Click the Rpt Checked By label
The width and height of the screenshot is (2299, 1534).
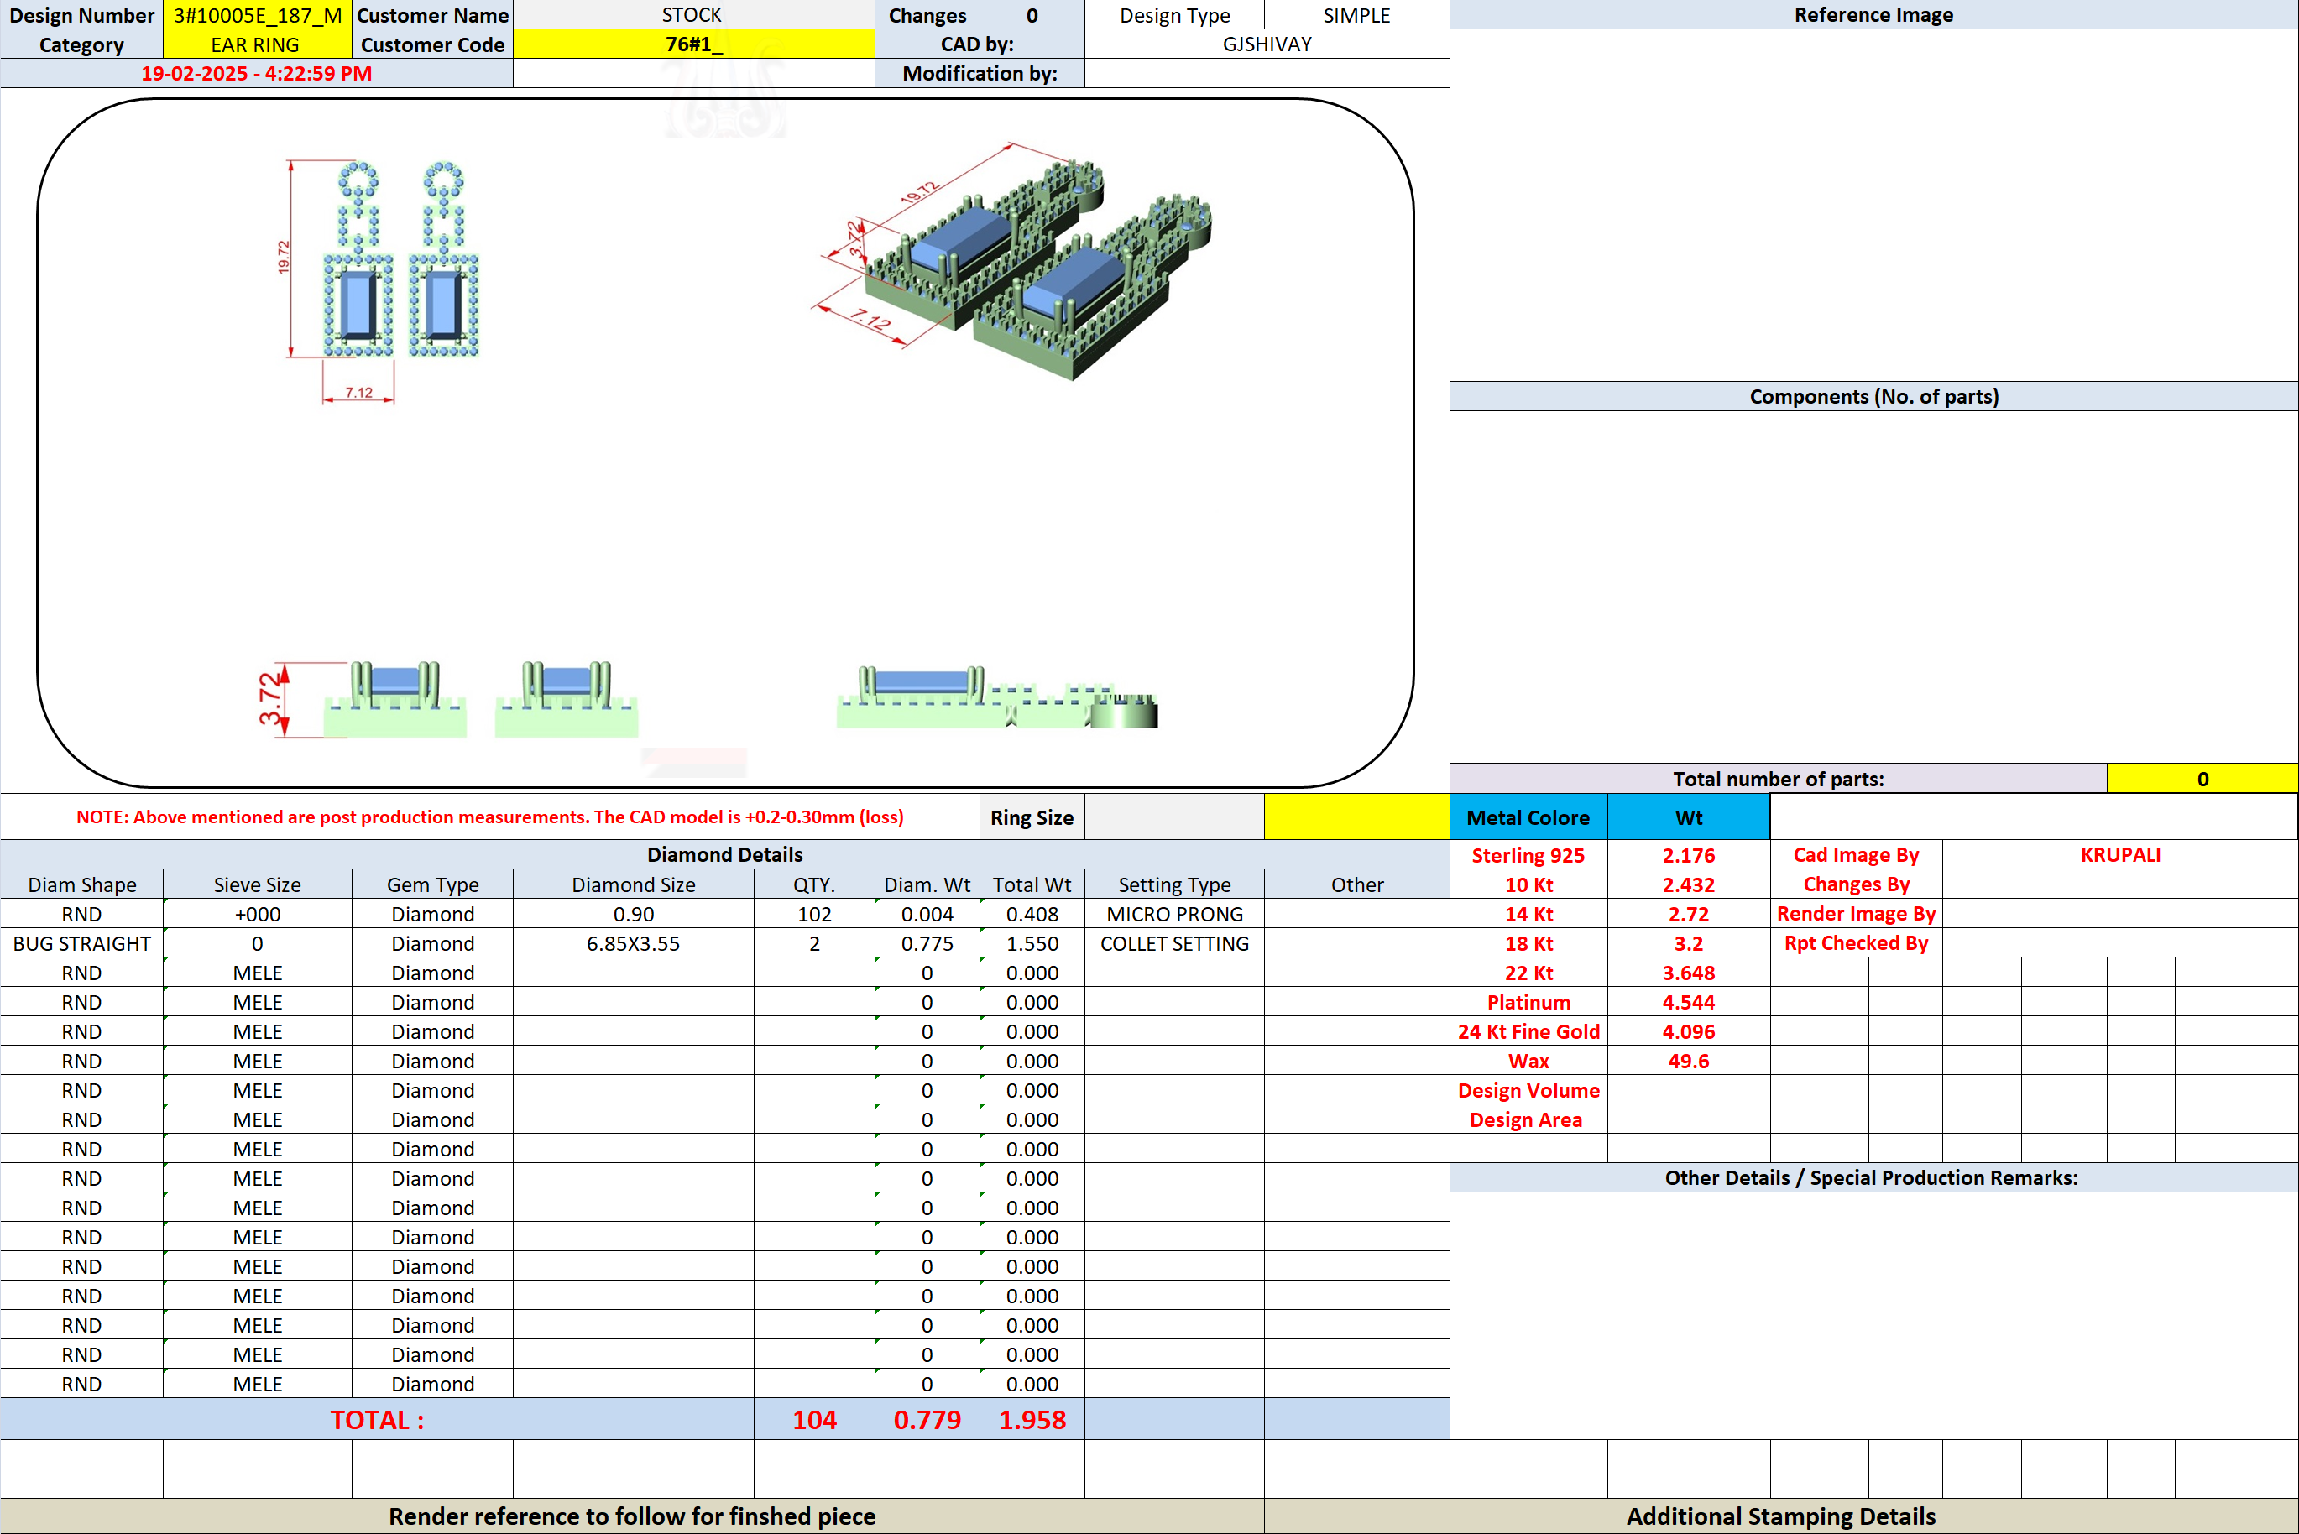pyautogui.click(x=1856, y=942)
